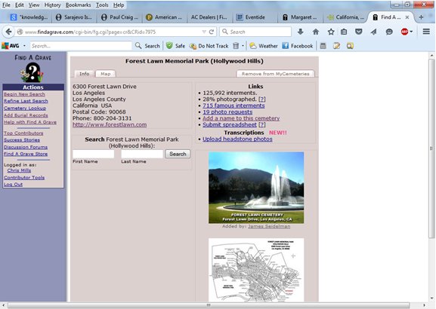Open the cemetery map thumbnail image
The height and width of the screenshot is (309, 436).
pos(256,270)
